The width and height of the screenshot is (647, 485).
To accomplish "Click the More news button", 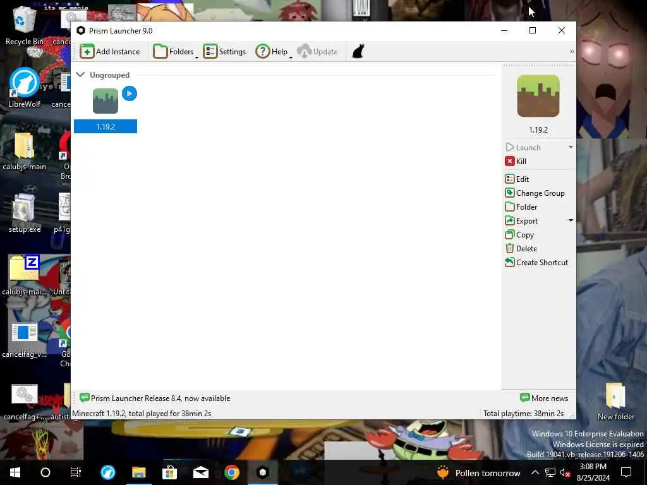I will [544, 398].
